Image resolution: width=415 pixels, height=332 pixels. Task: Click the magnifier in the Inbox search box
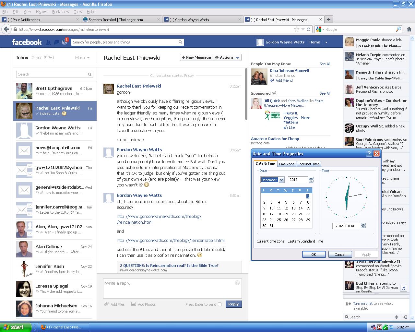click(90, 74)
